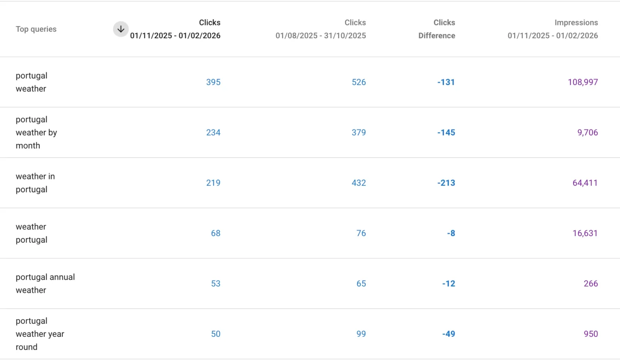Select the 'portugal annual weather' query
620x361 pixels.
pos(45,283)
